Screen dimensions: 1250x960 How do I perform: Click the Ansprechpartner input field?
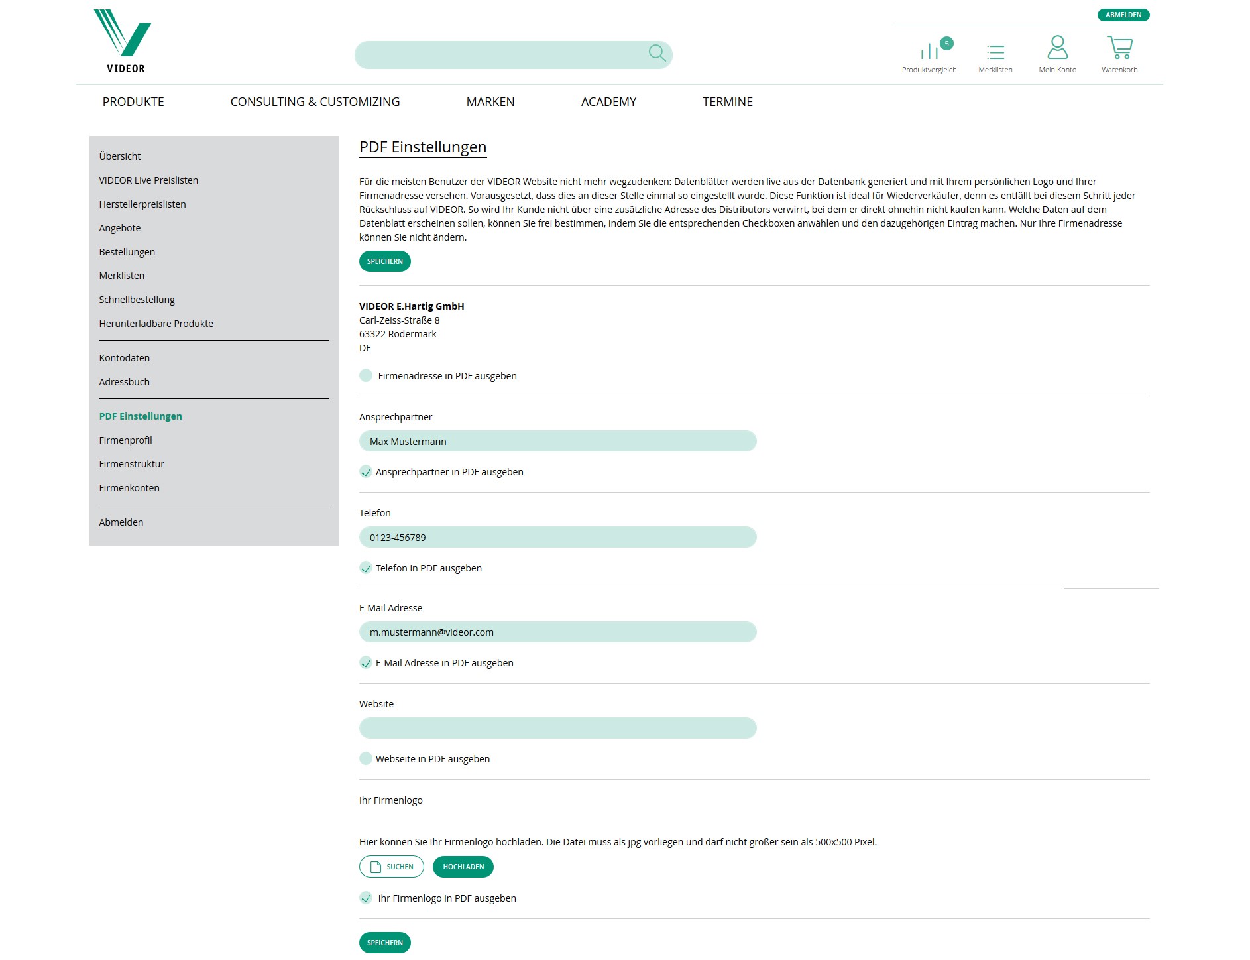(x=558, y=441)
